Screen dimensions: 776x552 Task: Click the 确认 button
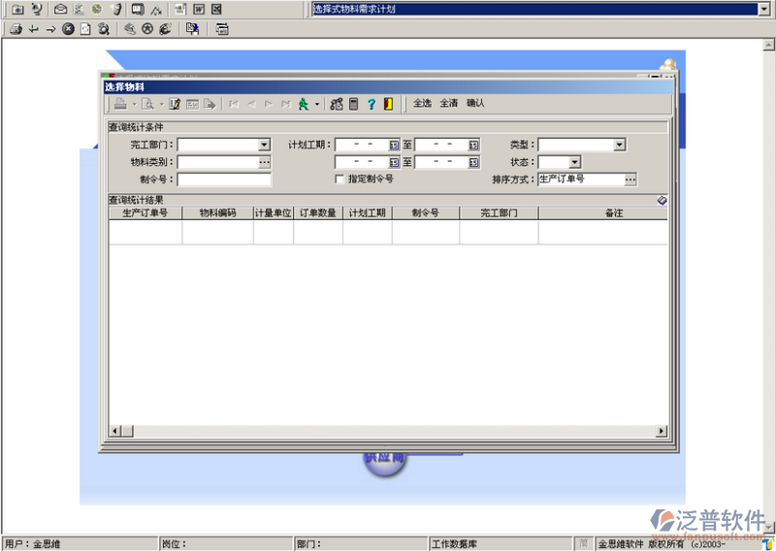475,103
